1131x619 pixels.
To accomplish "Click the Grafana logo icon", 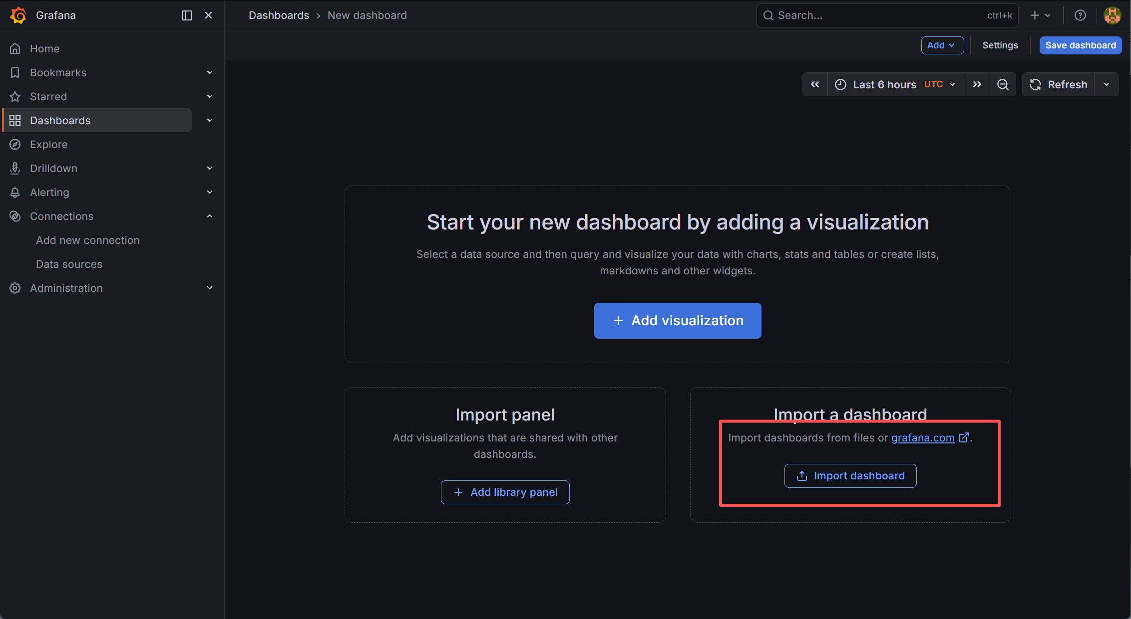I will tap(18, 15).
